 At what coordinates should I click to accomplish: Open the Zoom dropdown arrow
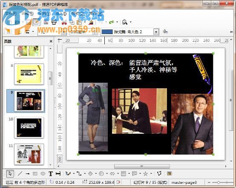point(131,22)
